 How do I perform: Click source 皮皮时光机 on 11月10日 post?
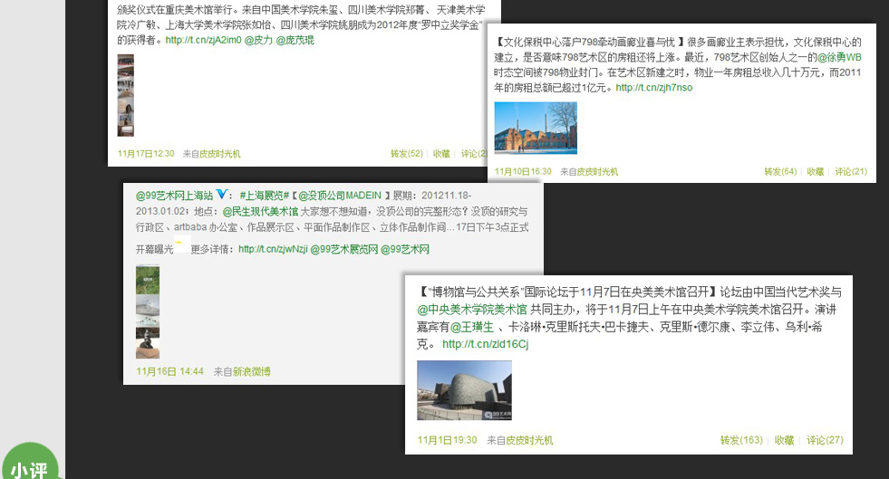pyautogui.click(x=597, y=171)
